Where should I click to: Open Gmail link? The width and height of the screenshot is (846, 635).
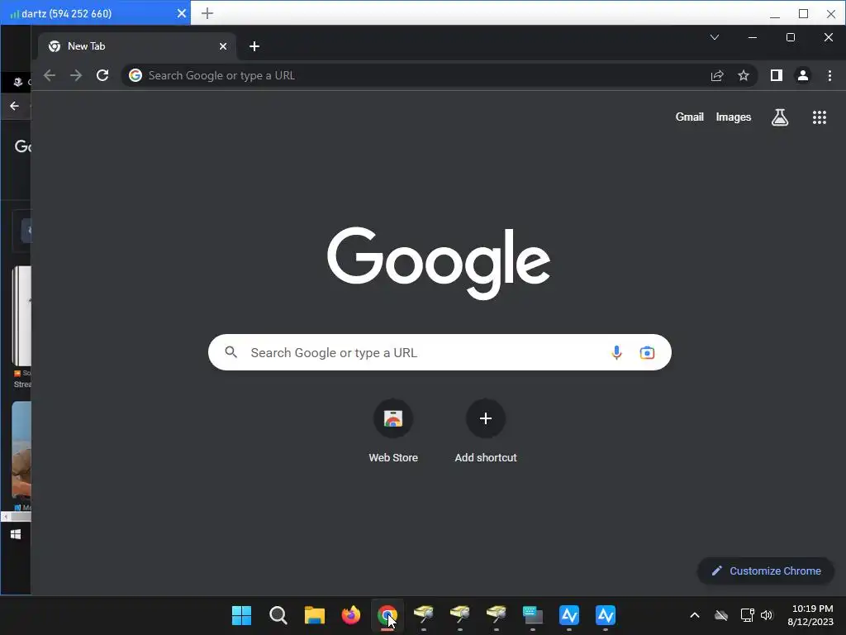click(x=690, y=117)
